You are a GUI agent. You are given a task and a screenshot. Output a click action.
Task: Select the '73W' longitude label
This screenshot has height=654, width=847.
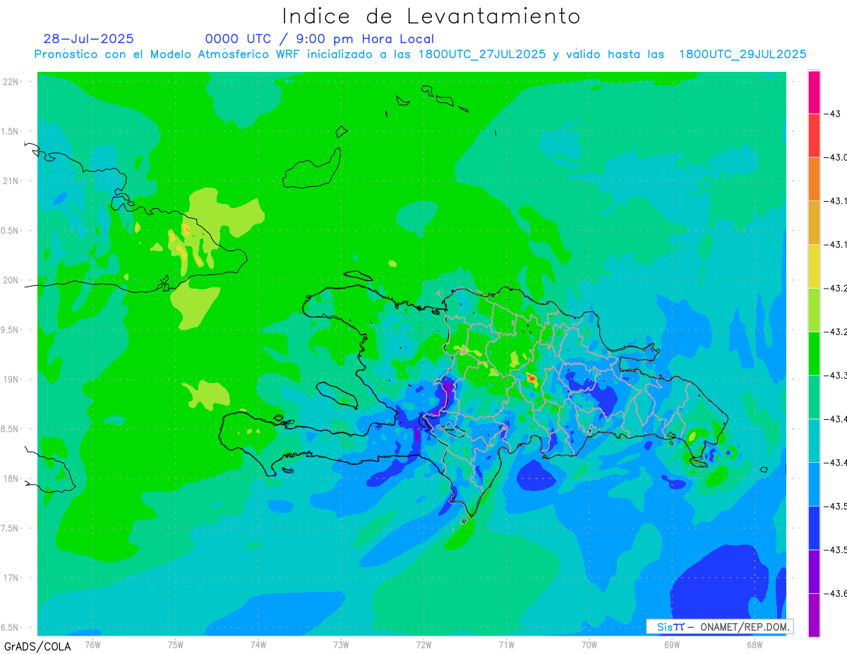coord(341,644)
